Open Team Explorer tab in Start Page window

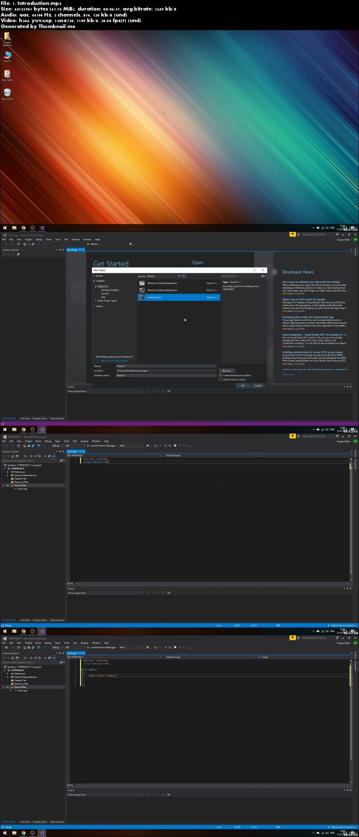[57, 418]
